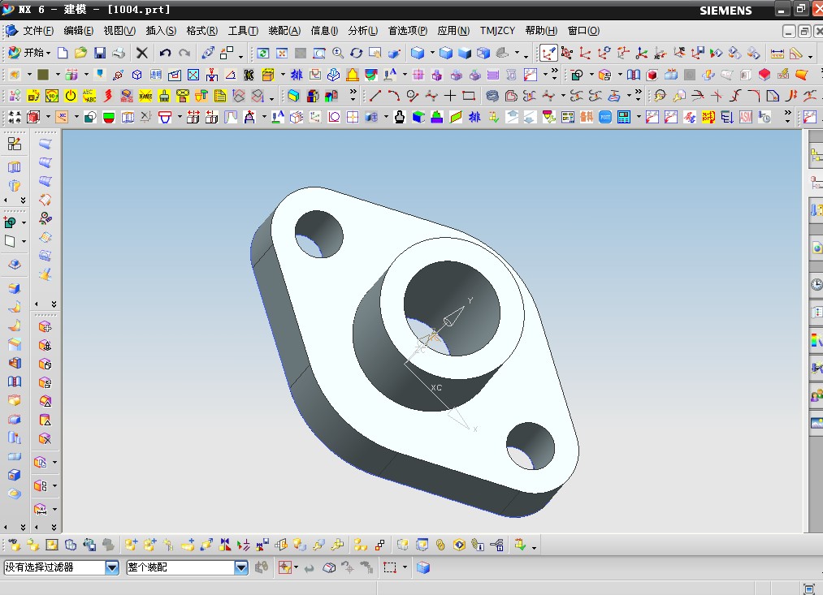Open the Assembly Navigator tab on resource bar
823x595 pixels.
point(817,155)
